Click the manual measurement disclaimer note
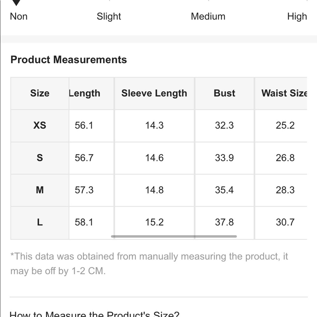The width and height of the screenshot is (317, 317). pos(149,264)
